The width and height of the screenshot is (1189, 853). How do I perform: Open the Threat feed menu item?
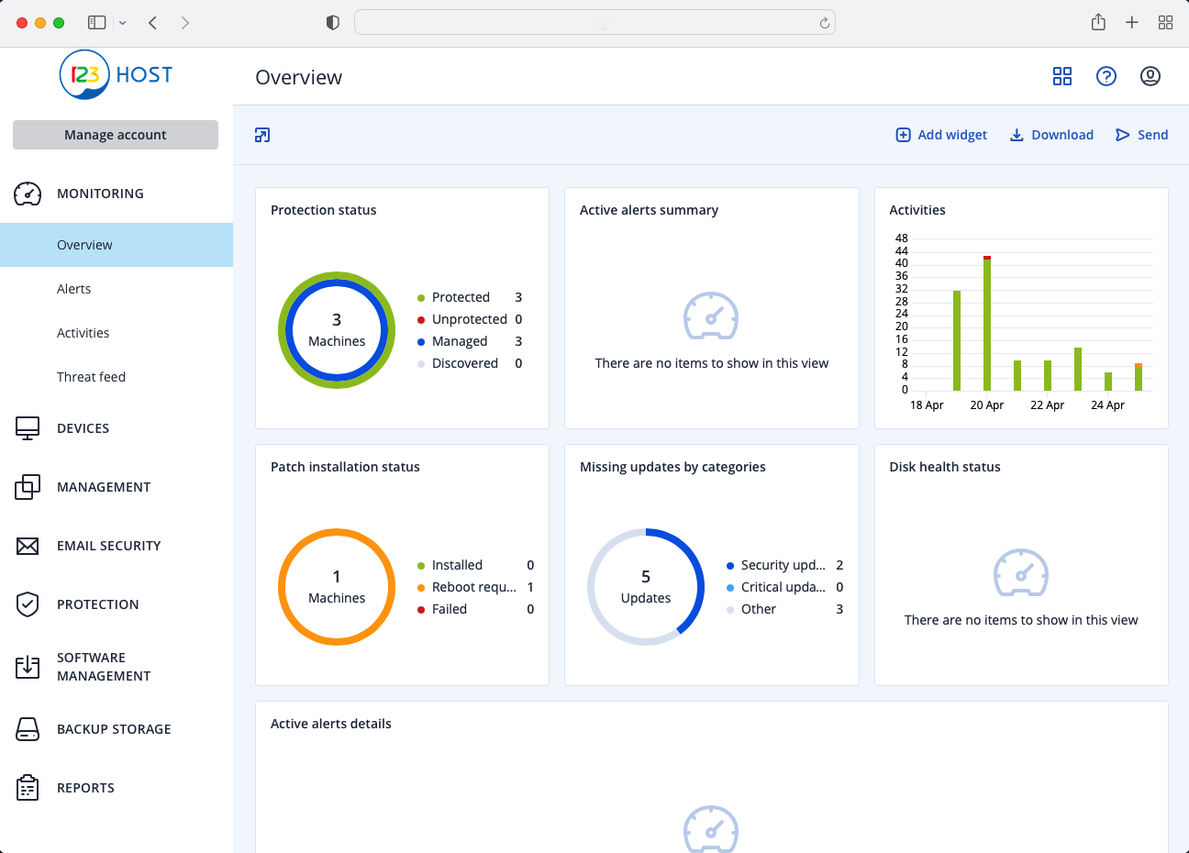(x=91, y=377)
